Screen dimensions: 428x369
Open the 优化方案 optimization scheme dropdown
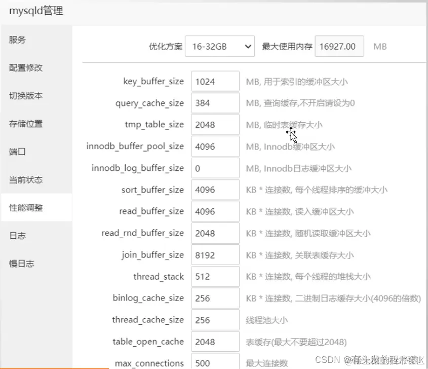tap(220, 46)
